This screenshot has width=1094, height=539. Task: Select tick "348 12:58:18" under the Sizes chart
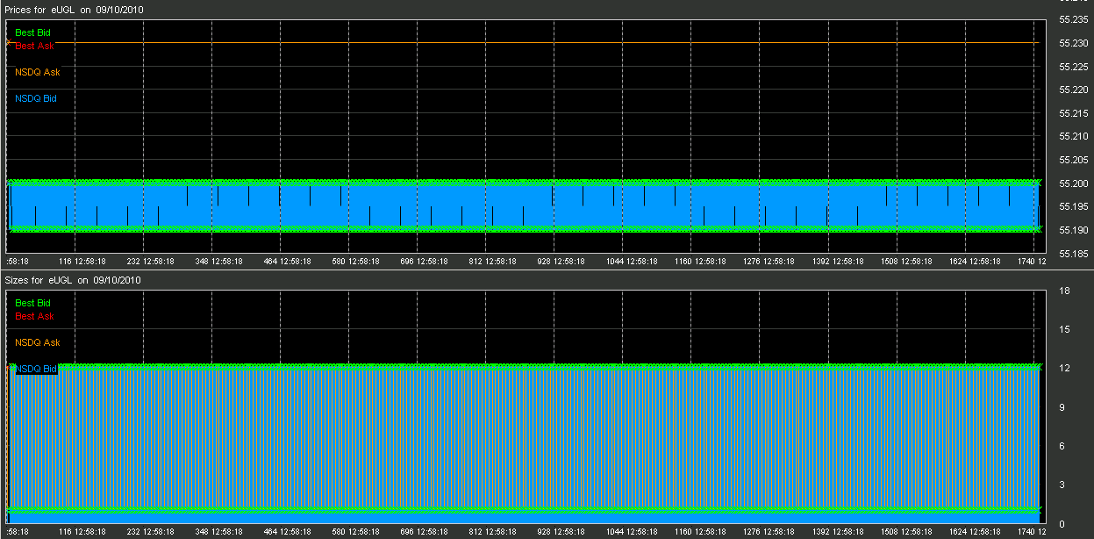(219, 532)
